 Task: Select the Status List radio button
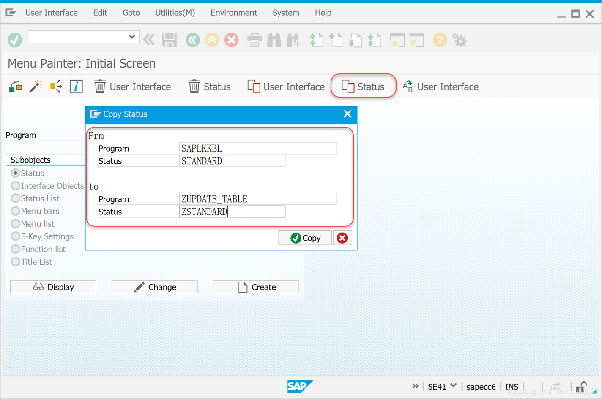(16, 198)
